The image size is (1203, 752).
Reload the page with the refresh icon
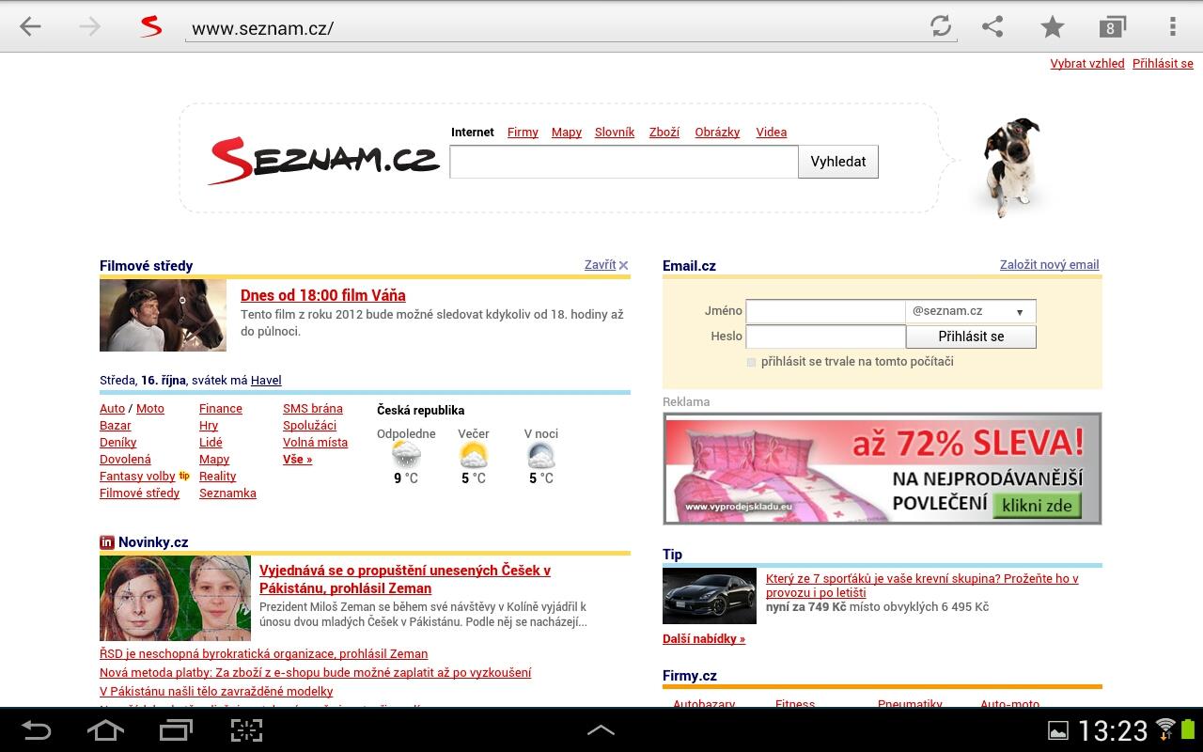(x=941, y=26)
